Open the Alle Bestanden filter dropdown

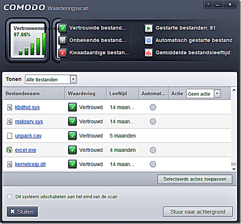51,79
